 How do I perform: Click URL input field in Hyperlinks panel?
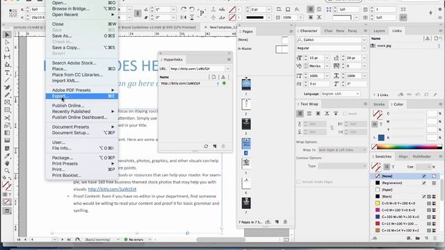[x=197, y=69]
